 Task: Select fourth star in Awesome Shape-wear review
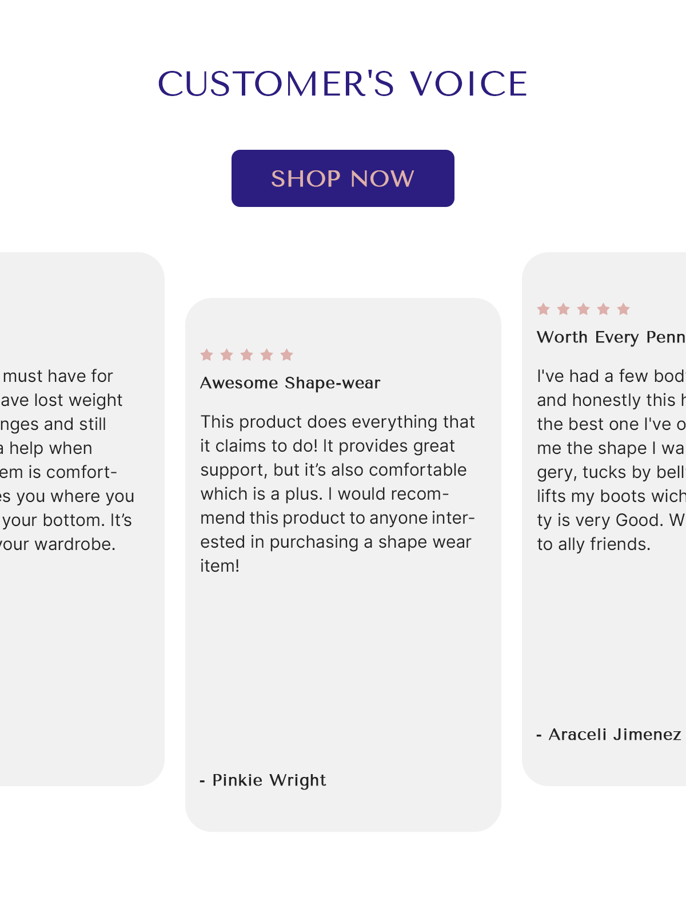click(267, 355)
